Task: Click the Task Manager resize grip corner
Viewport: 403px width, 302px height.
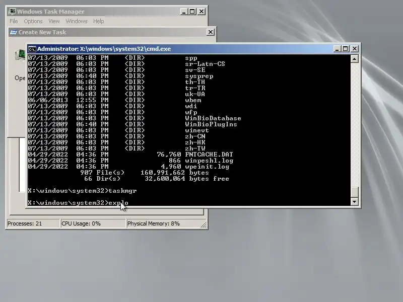Action: (x=204, y=224)
